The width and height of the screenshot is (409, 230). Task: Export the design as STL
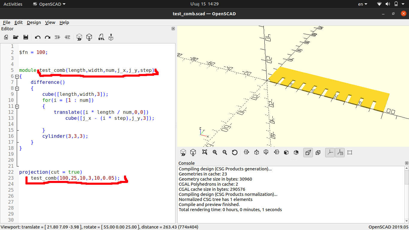101,37
